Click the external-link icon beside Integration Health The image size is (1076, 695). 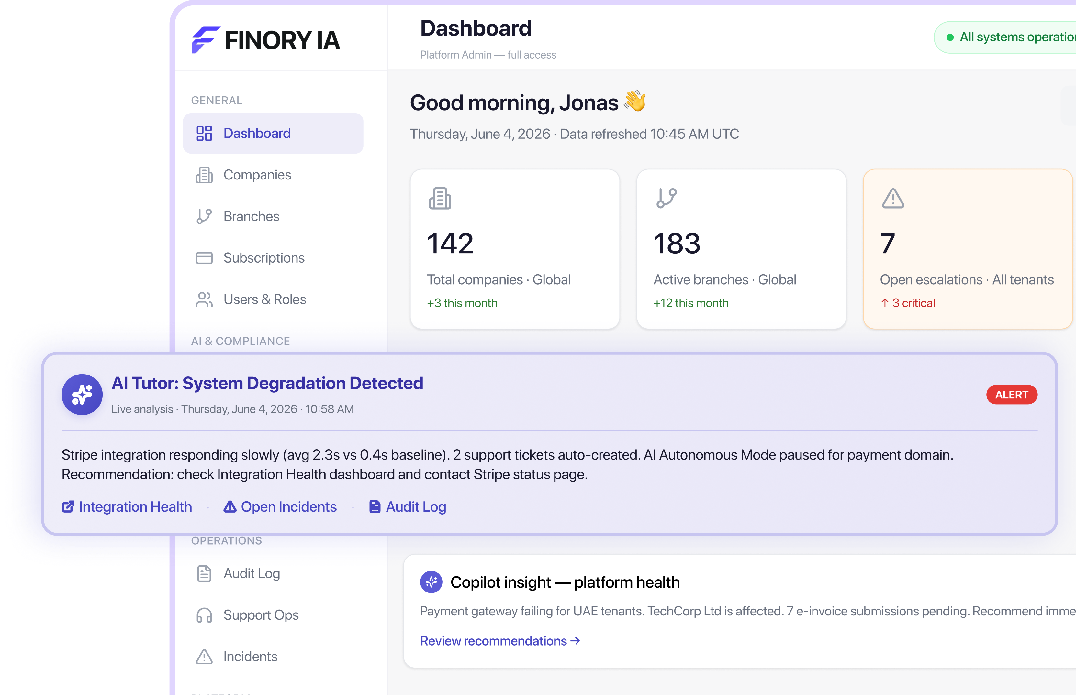pyautogui.click(x=68, y=506)
